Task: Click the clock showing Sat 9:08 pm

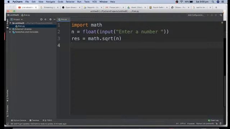Action: tap(202, 2)
